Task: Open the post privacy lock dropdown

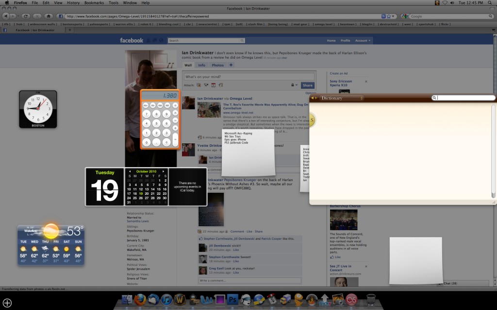Action: coord(295,85)
